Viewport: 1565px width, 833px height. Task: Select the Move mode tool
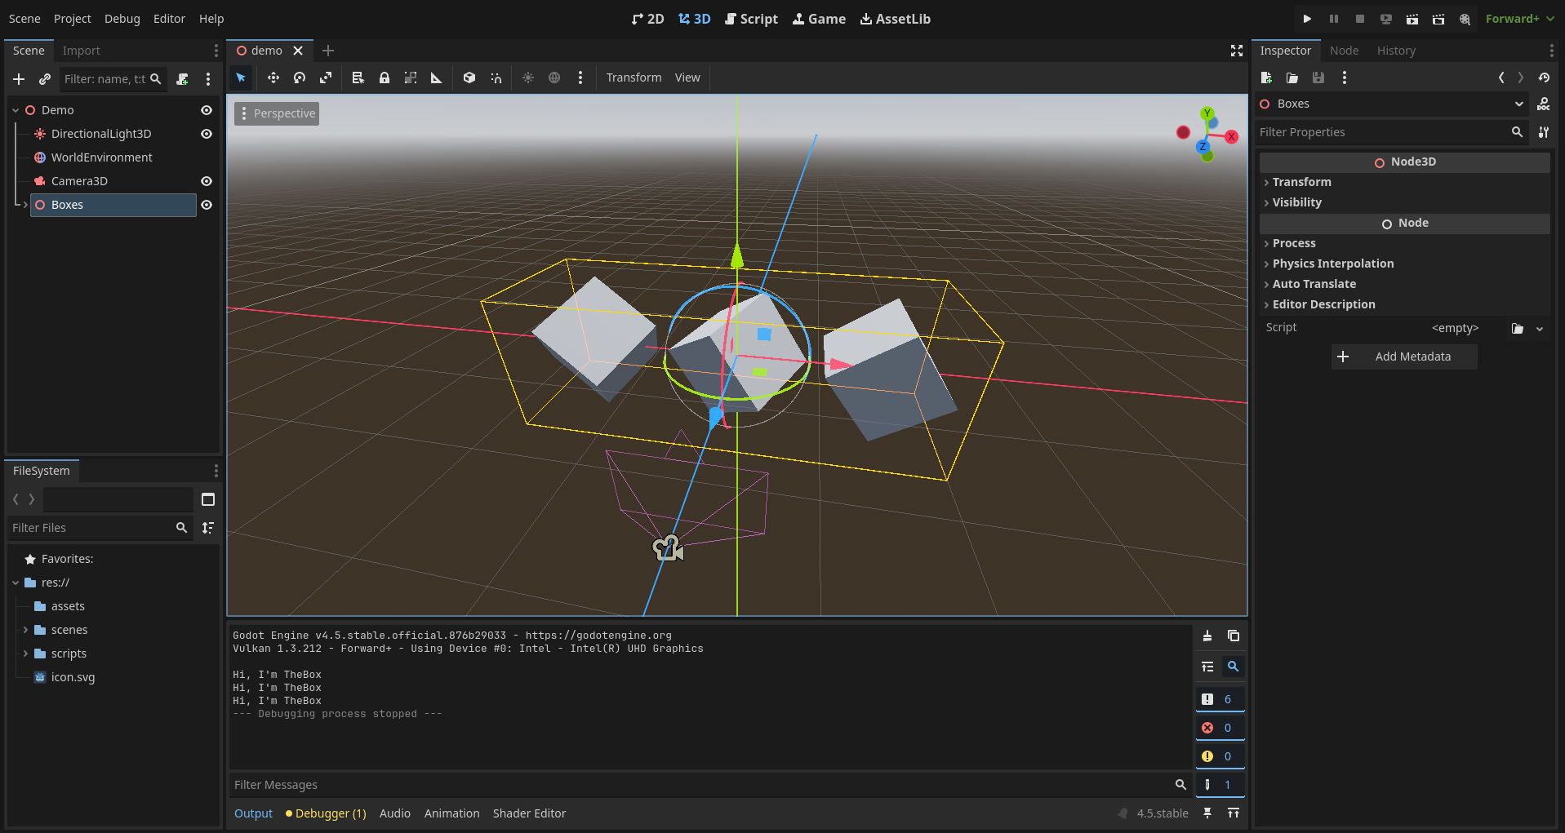[273, 78]
